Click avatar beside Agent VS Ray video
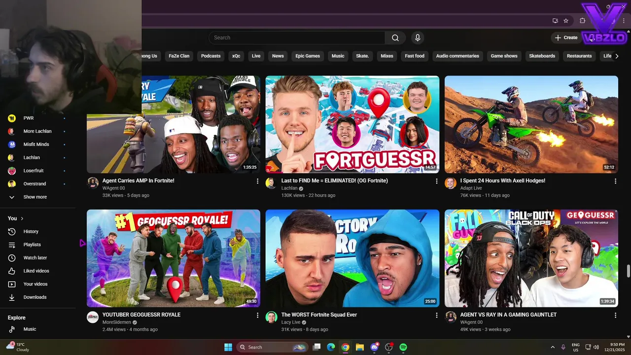Viewport: 631px width, 355px height. tap(451, 317)
